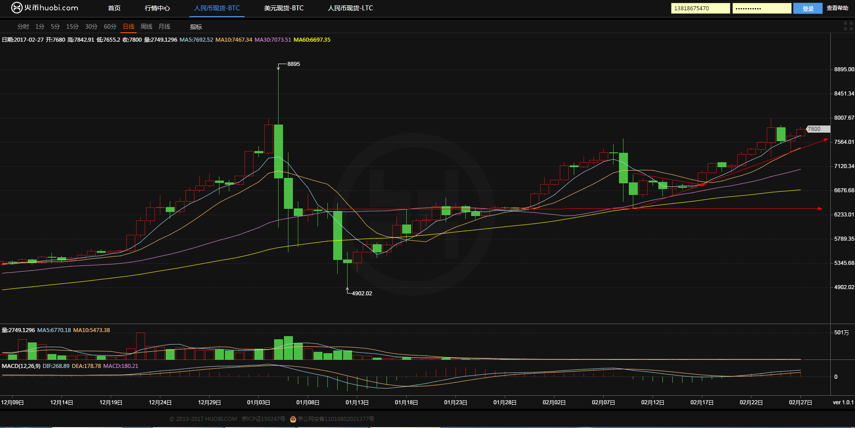Click the DEA:178.78 value
This screenshot has width=855, height=428.
click(86, 366)
